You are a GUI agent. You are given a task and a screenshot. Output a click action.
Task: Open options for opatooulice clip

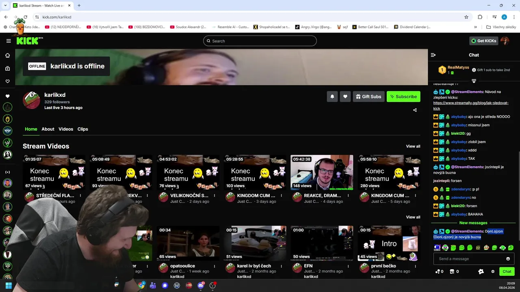coord(214,266)
